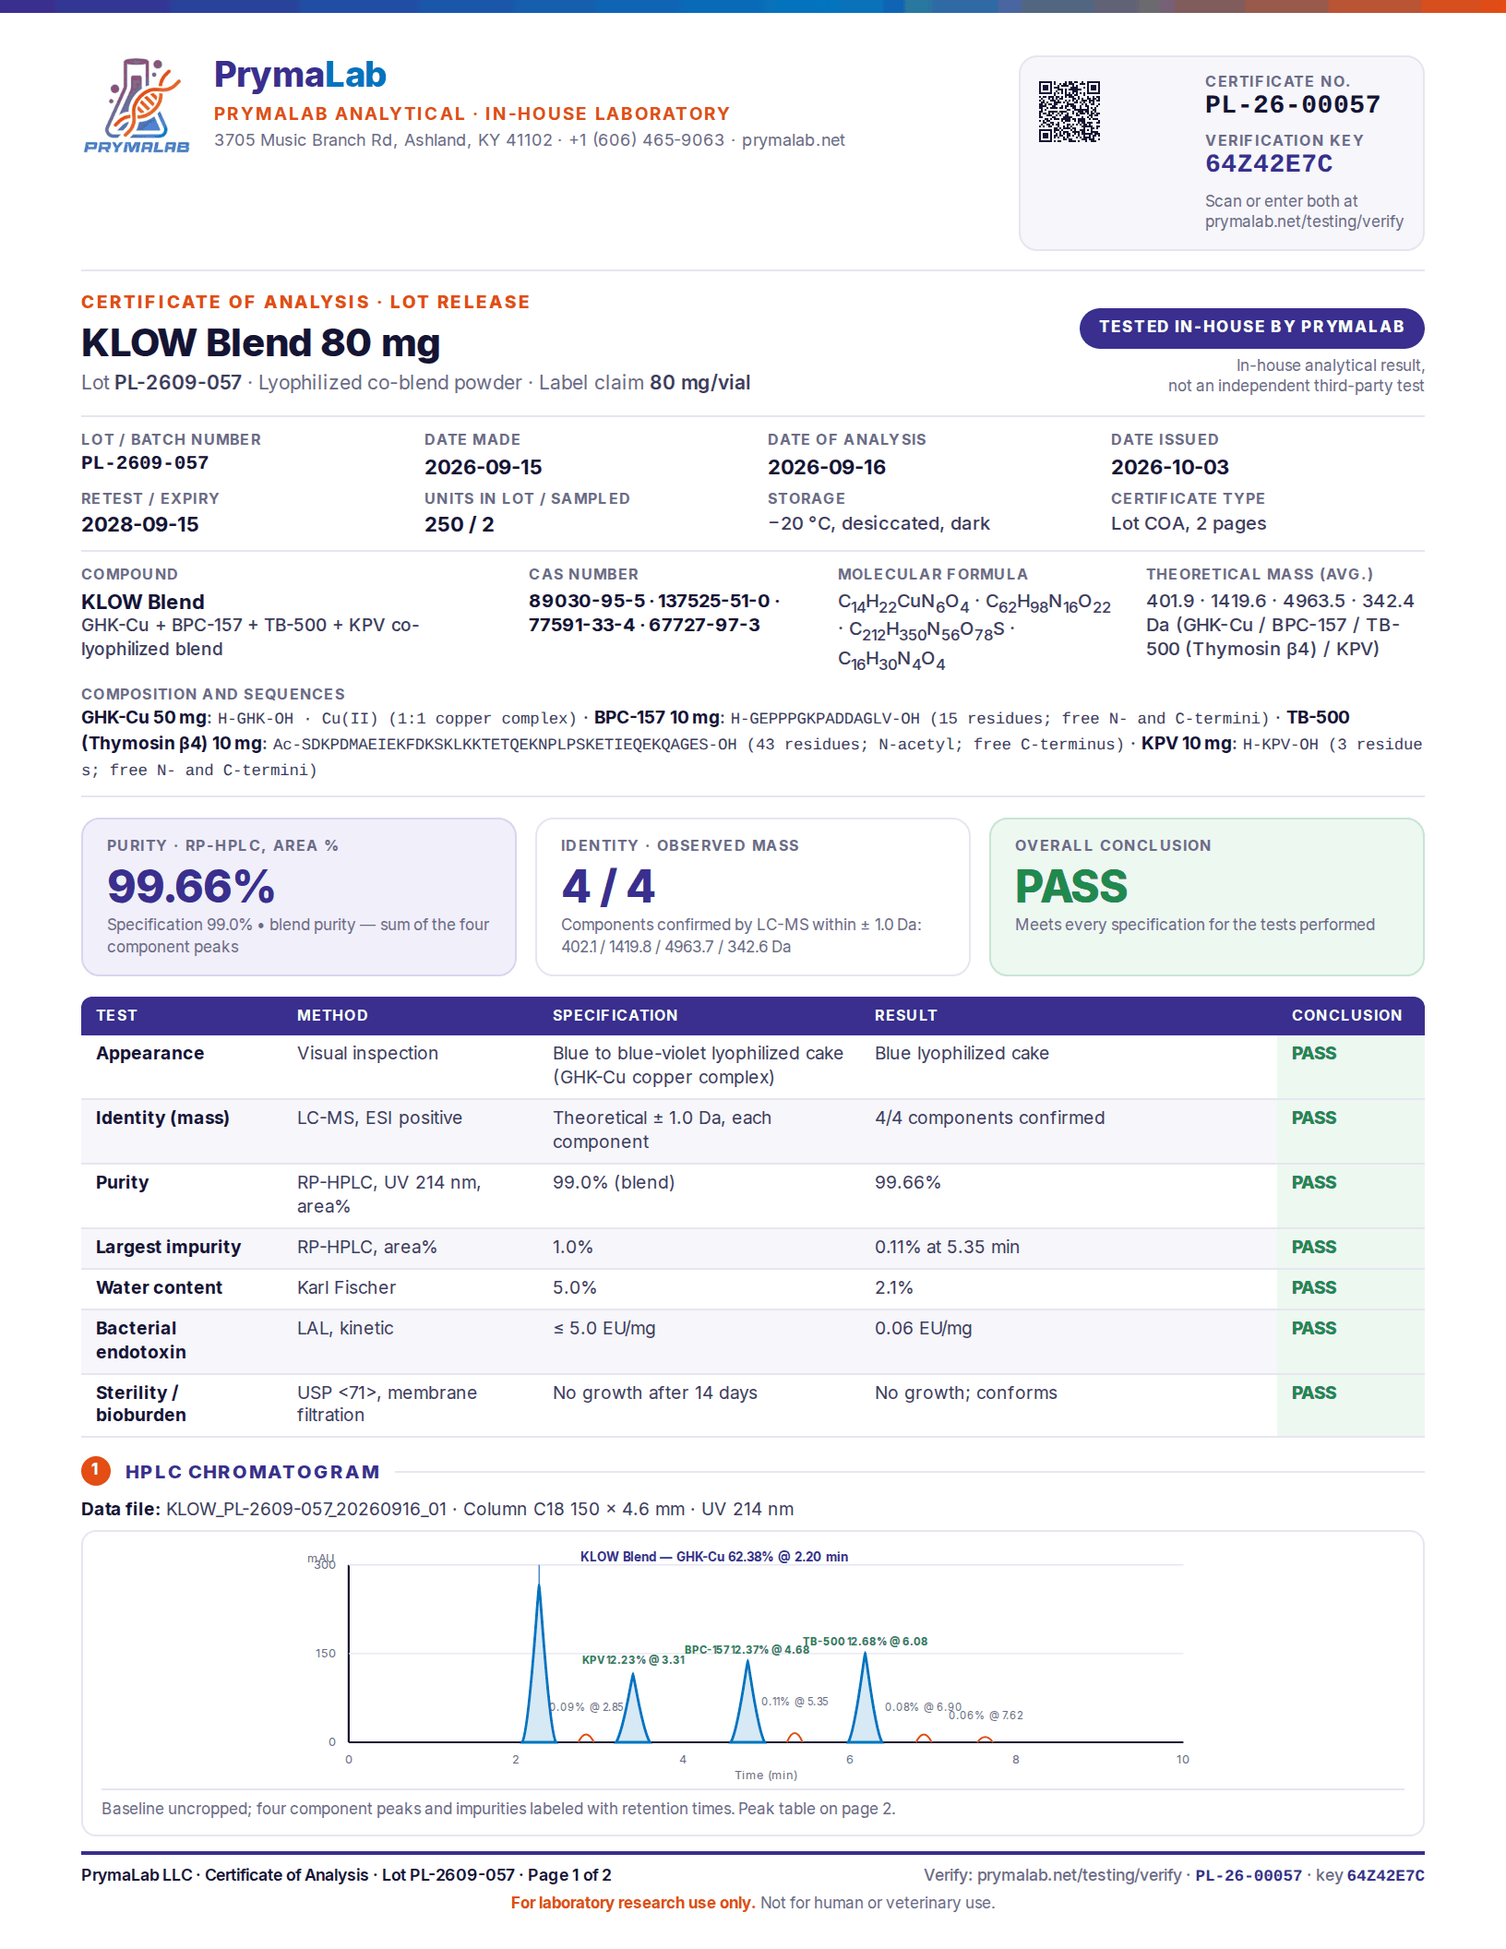Click the Date Made value 2026-09-15

483,467
